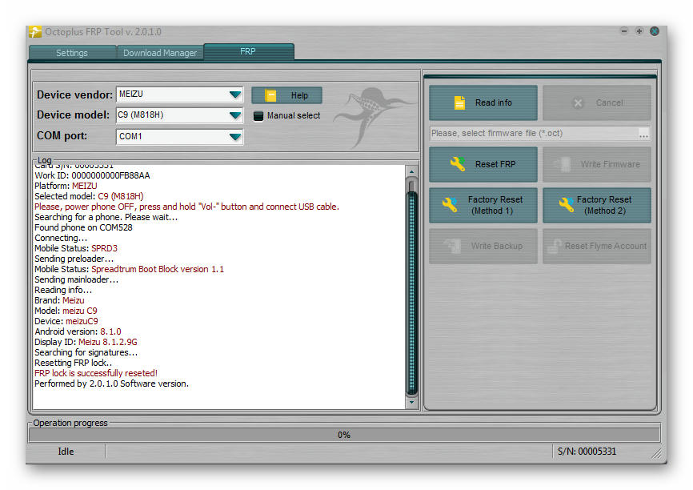The image size is (693, 490).
Task: Click the Write Firmware chip icon
Action: (x=563, y=164)
